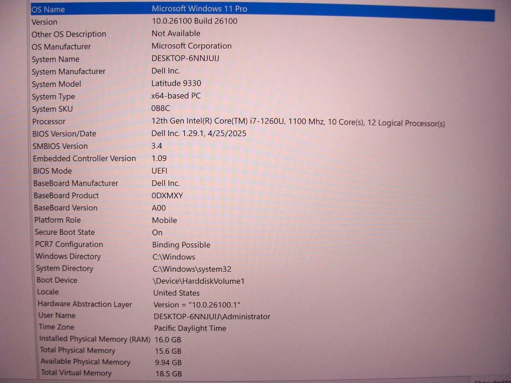This screenshot has height=383, width=511.
Task: Select the highlighted OS Name row
Action: pyautogui.click(x=48, y=10)
